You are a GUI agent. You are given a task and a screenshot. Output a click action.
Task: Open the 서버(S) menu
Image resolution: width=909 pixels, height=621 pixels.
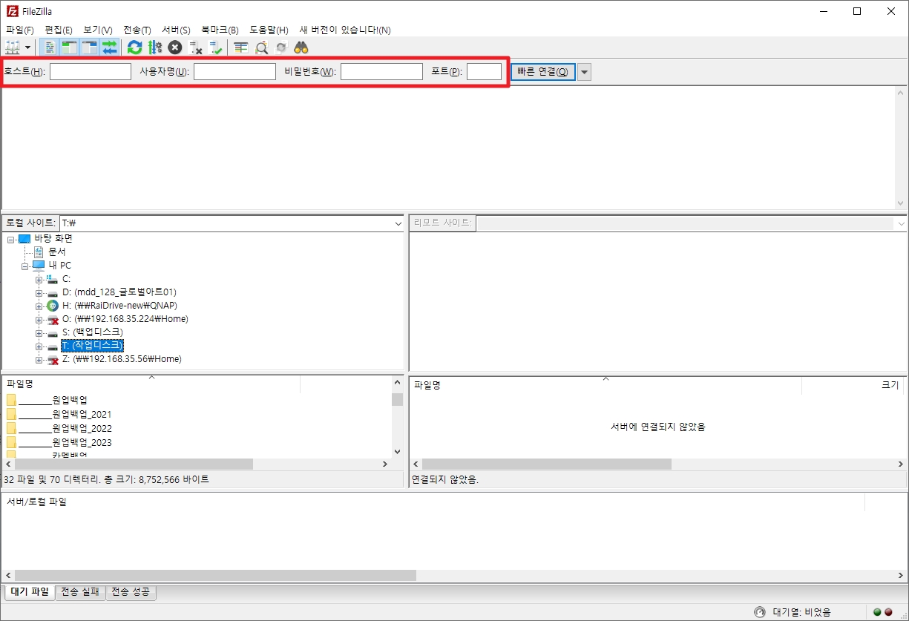[x=176, y=30]
